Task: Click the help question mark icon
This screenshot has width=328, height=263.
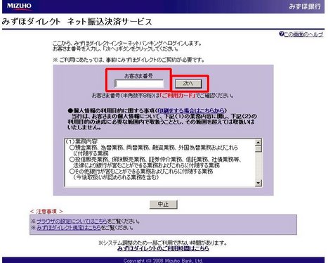Action: [x=282, y=34]
